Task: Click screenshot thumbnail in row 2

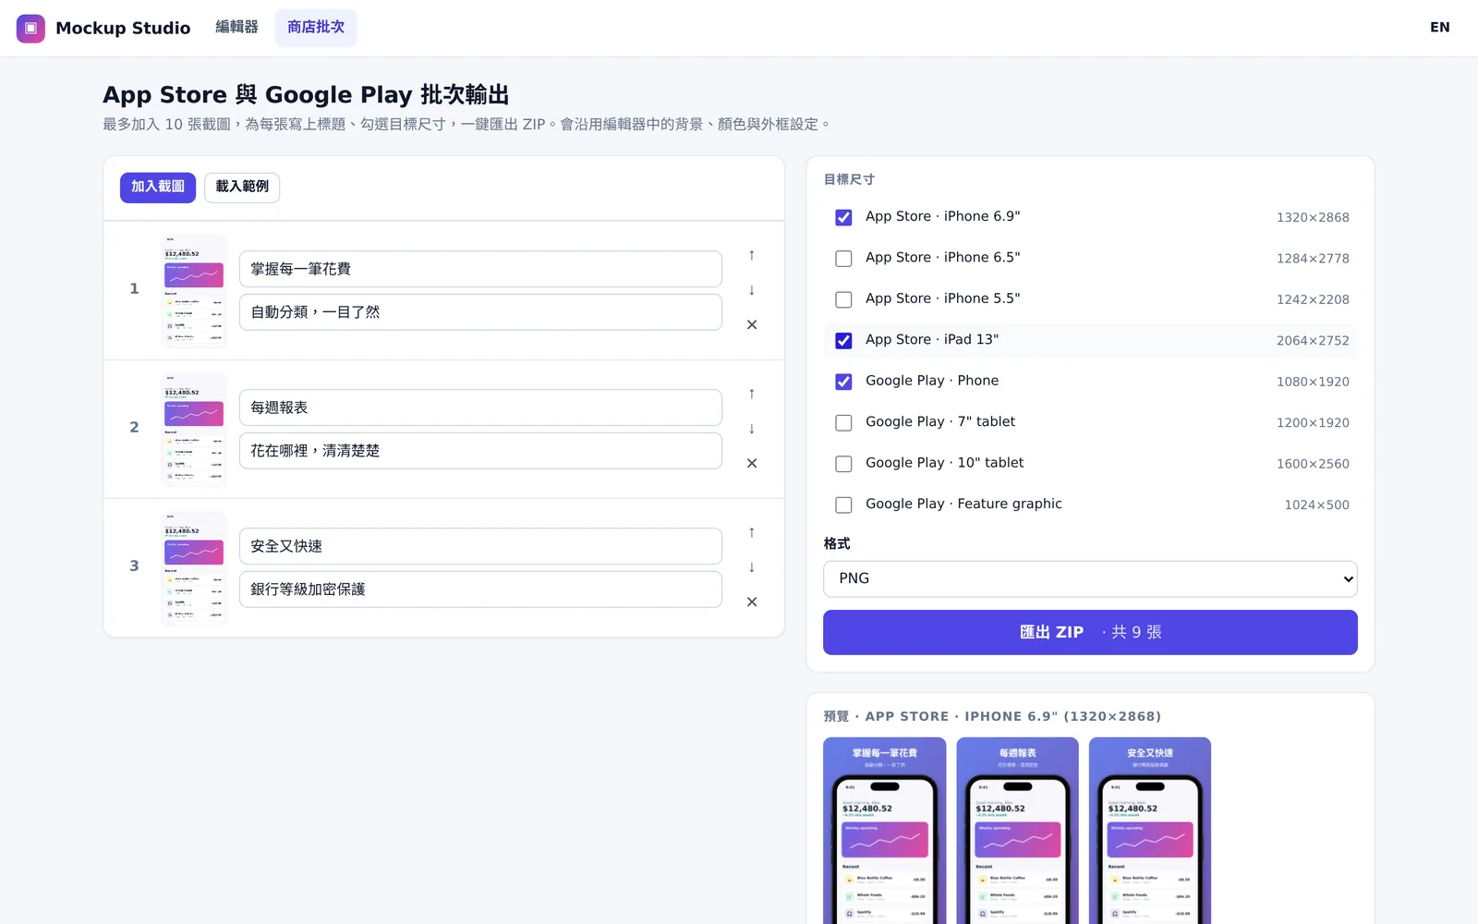Action: 194,429
